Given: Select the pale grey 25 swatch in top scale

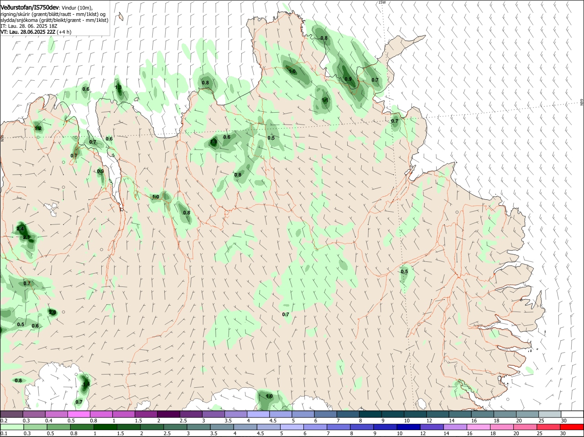Looking at the screenshot, I should pyautogui.click(x=550, y=414).
